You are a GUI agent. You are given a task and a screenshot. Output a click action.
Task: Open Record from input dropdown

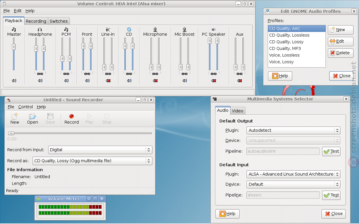(x=100, y=150)
